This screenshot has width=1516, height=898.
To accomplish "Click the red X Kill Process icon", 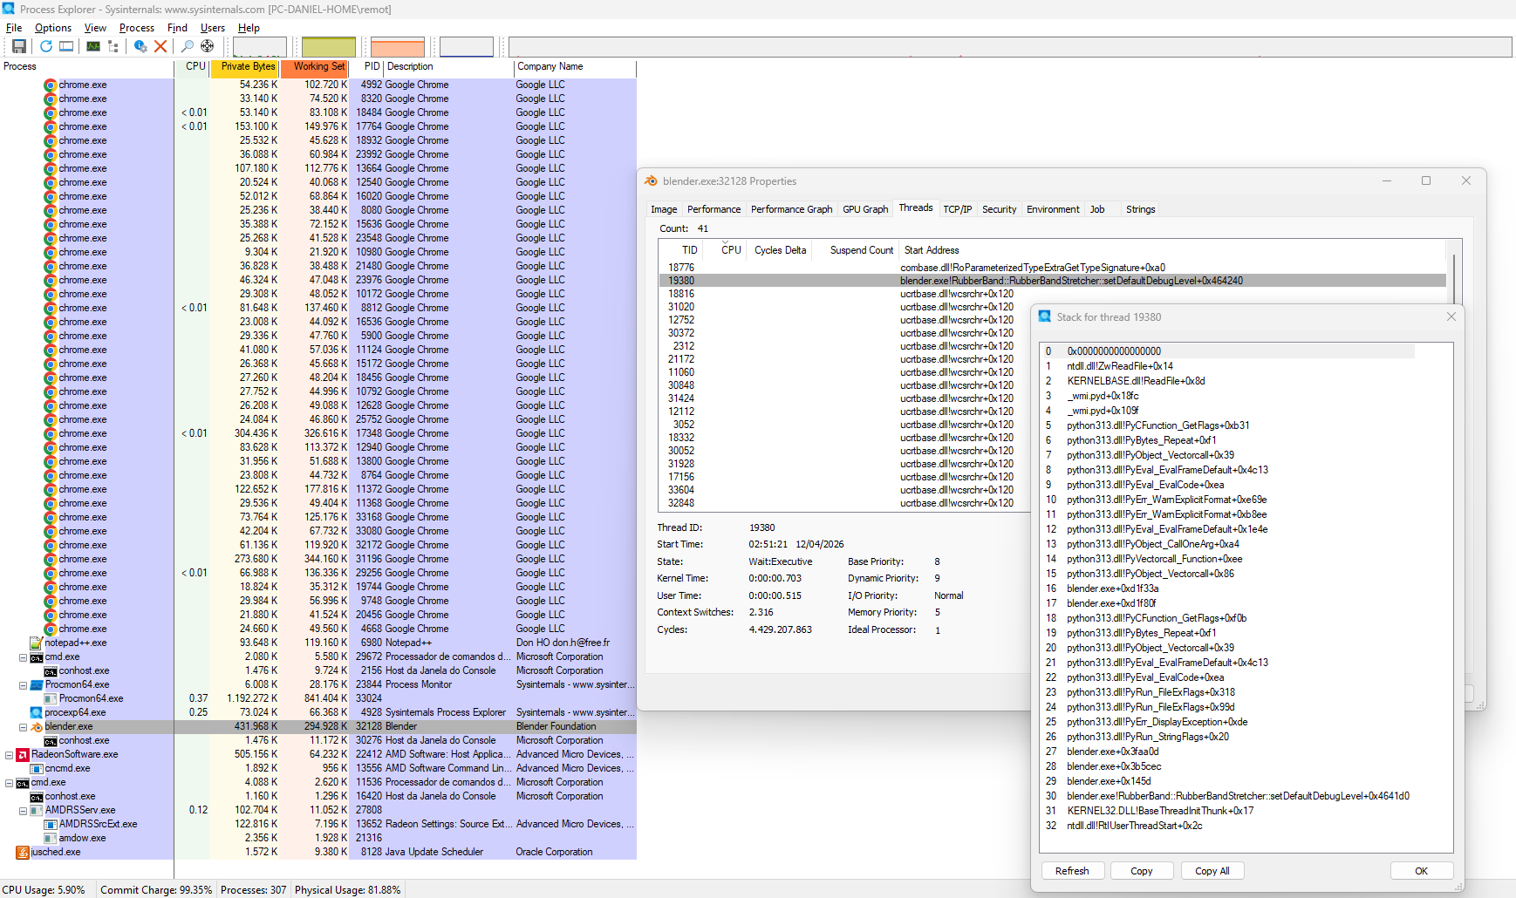I will coord(160,46).
